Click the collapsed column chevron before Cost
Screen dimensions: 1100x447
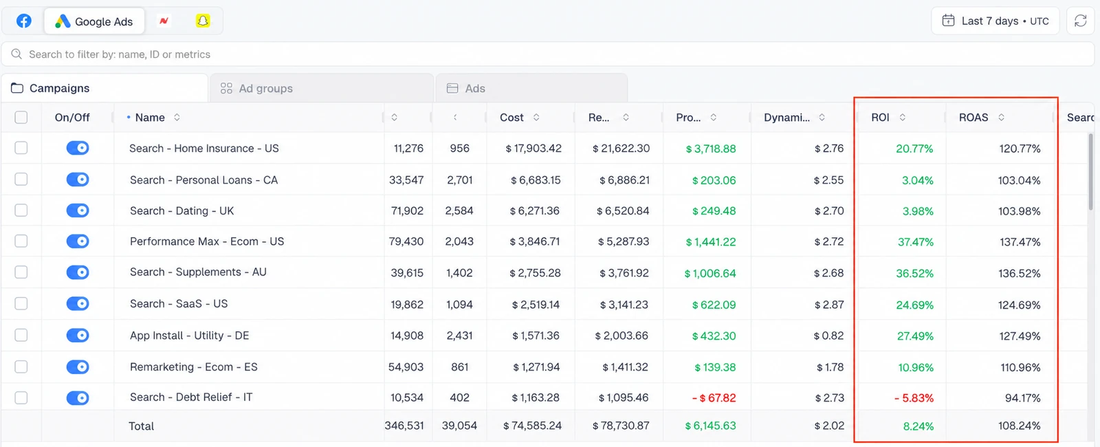pyautogui.click(x=454, y=118)
